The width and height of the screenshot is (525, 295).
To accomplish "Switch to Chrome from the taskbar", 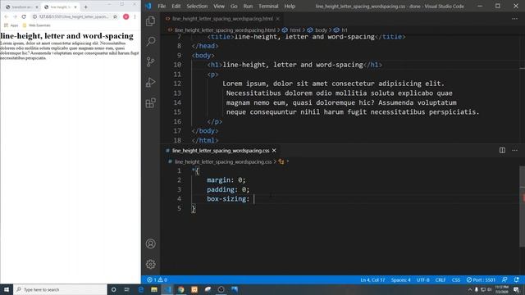I will click(180, 289).
